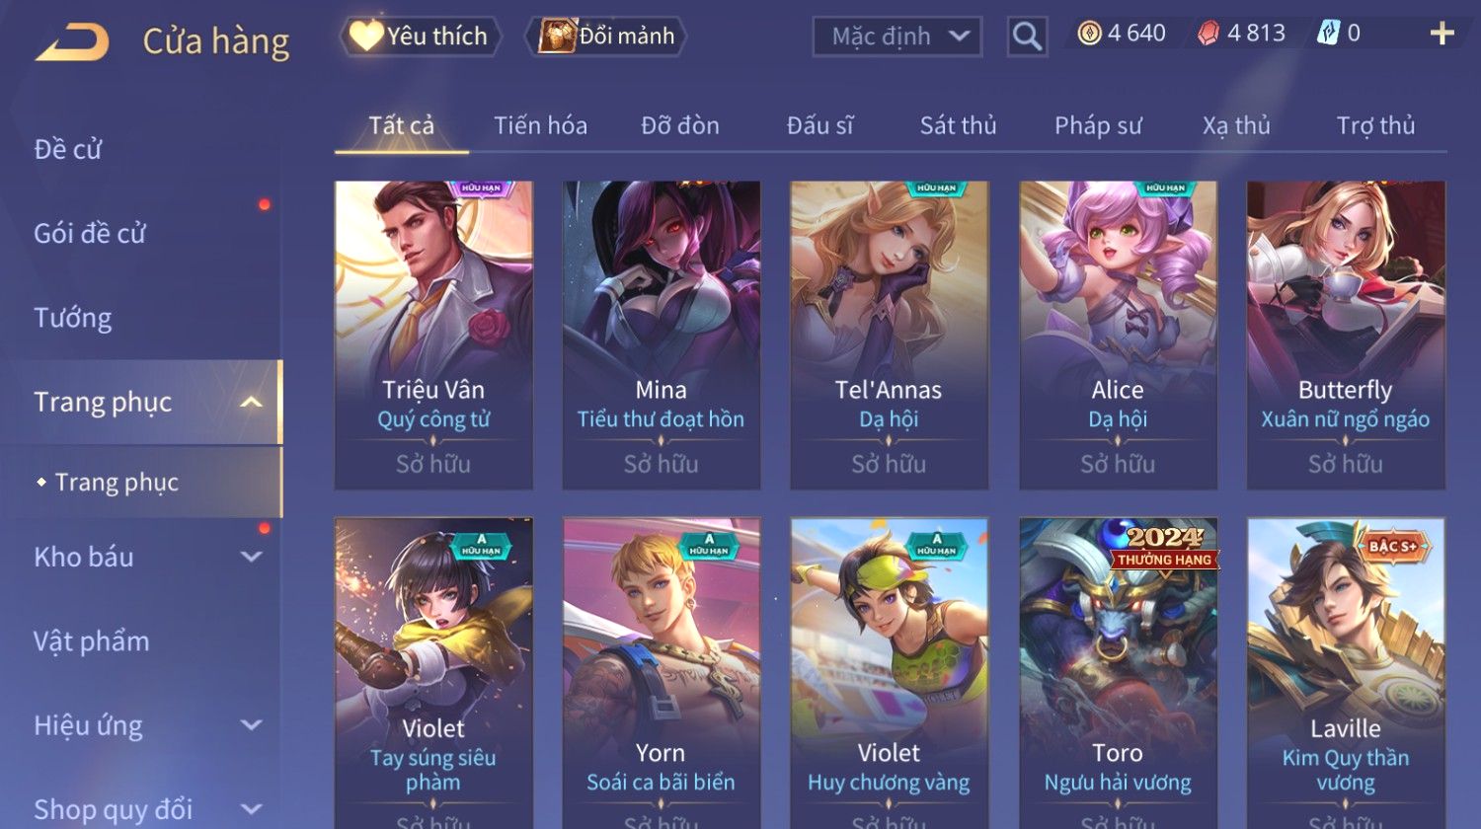Open Yêu thích heart favorites

point(421,37)
